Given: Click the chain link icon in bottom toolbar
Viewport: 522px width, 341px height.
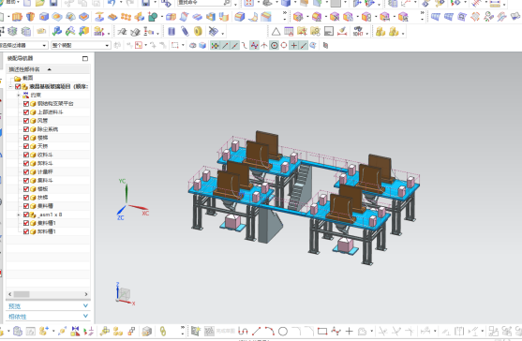Looking at the screenshot, I should [162, 331].
